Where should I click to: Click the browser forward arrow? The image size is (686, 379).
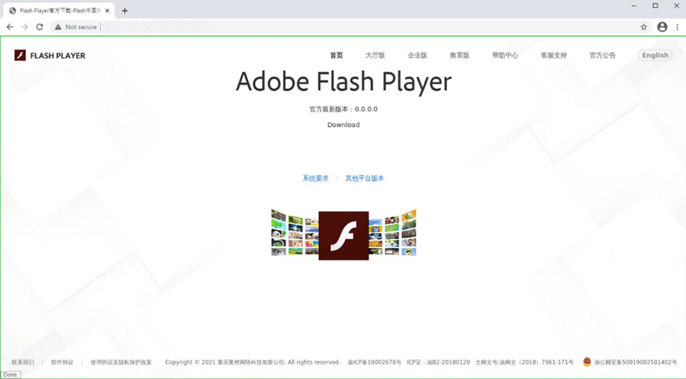point(25,27)
